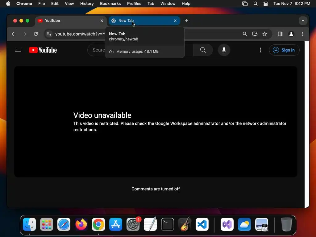Click the YouTube search magnifier button
Screen dimensions: 316x237
203,50
